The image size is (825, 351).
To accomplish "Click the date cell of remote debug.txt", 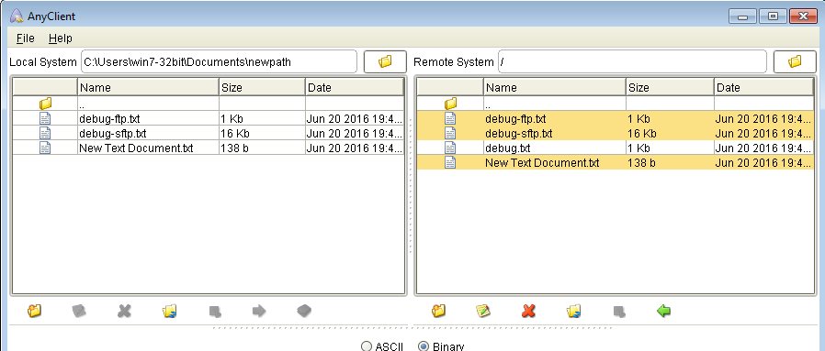I will click(764, 148).
